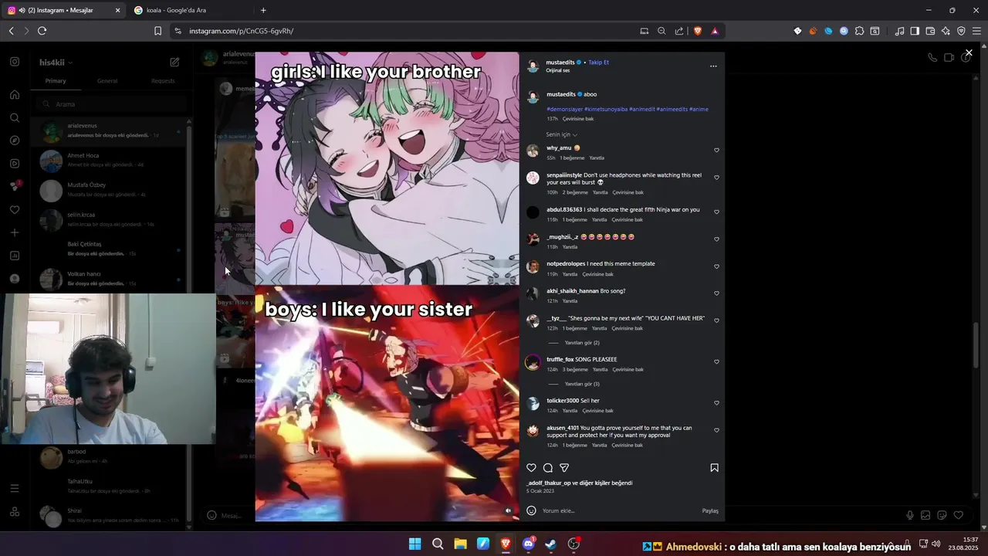Close the post overlay with the X
988x556 pixels.
[969, 53]
